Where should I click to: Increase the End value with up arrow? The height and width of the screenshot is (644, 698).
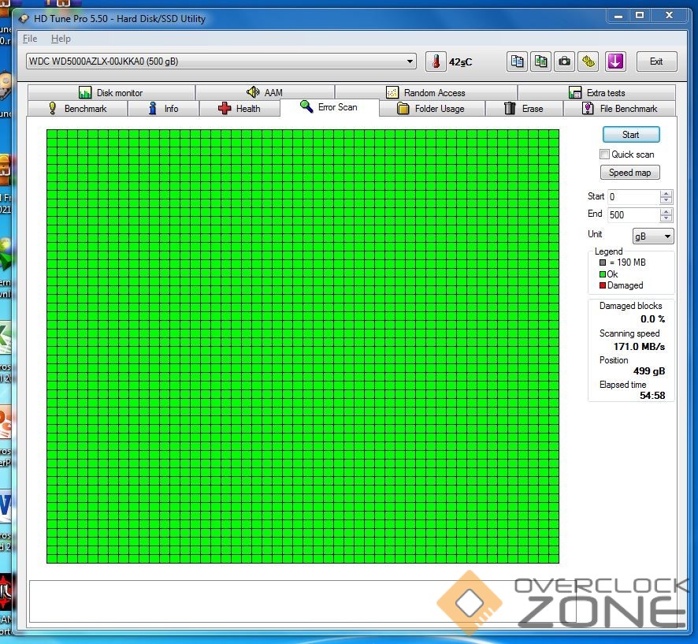tap(666, 211)
